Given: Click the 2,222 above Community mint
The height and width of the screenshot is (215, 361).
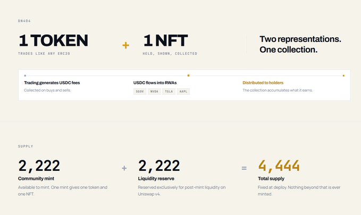Looking at the screenshot, I should point(39,166).
